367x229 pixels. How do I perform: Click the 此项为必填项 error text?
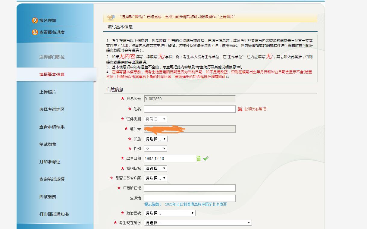255,109
